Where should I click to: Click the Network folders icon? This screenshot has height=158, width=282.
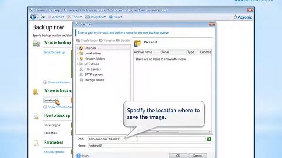[x=81, y=58]
